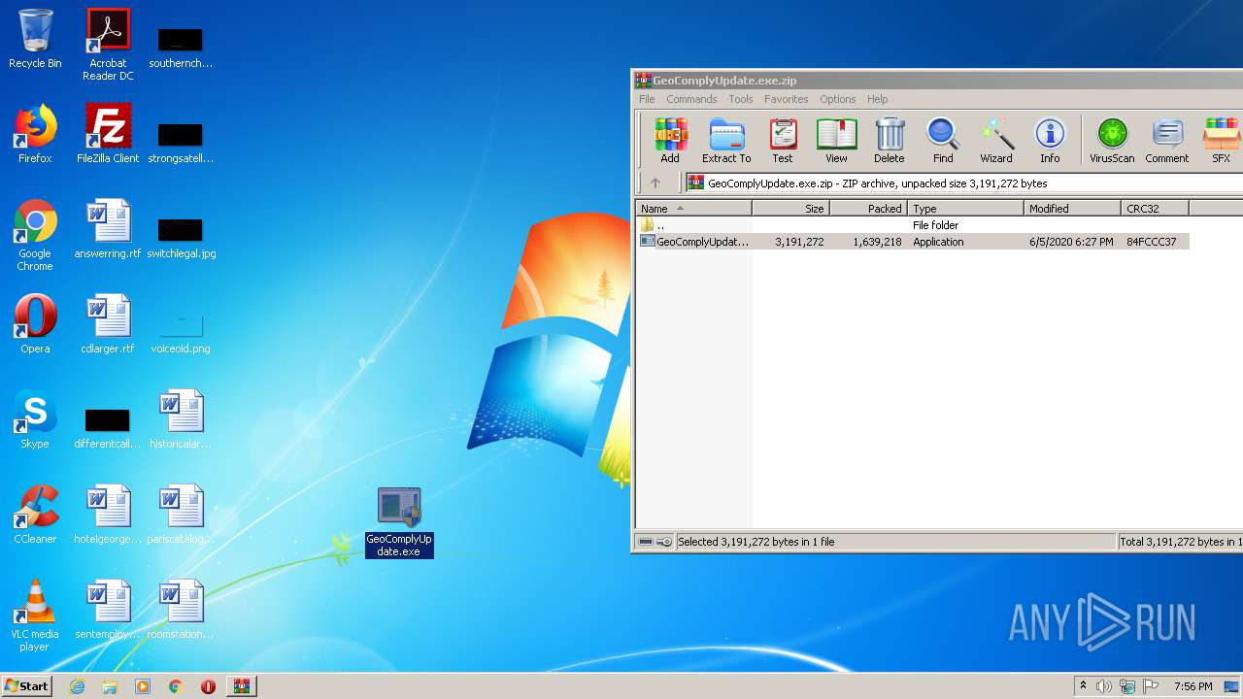1243x699 pixels.
Task: Select answerring.rtf desktop file
Action: pyautogui.click(x=108, y=229)
